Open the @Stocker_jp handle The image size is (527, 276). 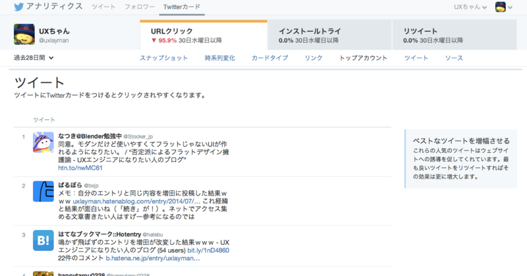(138, 136)
